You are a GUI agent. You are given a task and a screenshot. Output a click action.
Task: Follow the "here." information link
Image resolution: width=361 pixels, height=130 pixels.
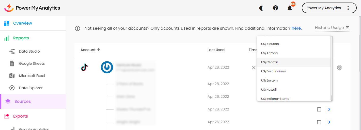(x=296, y=28)
